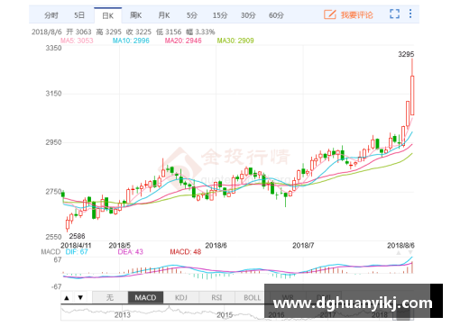Image resolution: width=451 pixels, height=326 pixels.
Task: Click the 2013 marker on timeline navigator
Action: (123, 315)
